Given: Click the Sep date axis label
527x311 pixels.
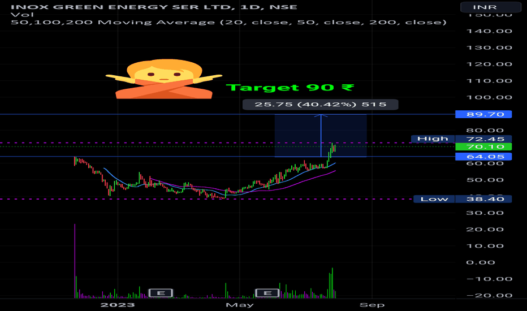Looking at the screenshot, I should (x=372, y=305).
